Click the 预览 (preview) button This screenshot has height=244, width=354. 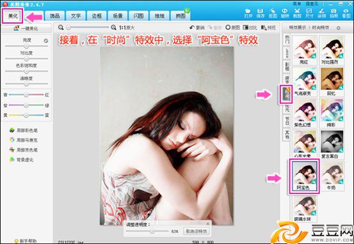[268, 27]
